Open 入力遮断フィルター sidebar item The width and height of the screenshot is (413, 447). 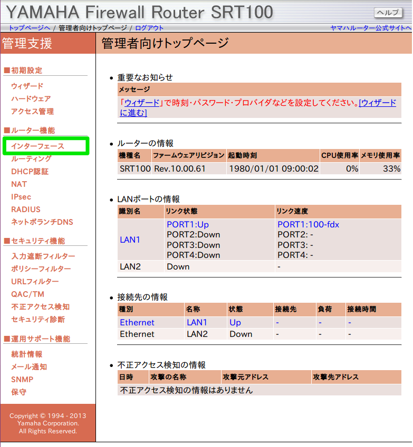(43, 256)
